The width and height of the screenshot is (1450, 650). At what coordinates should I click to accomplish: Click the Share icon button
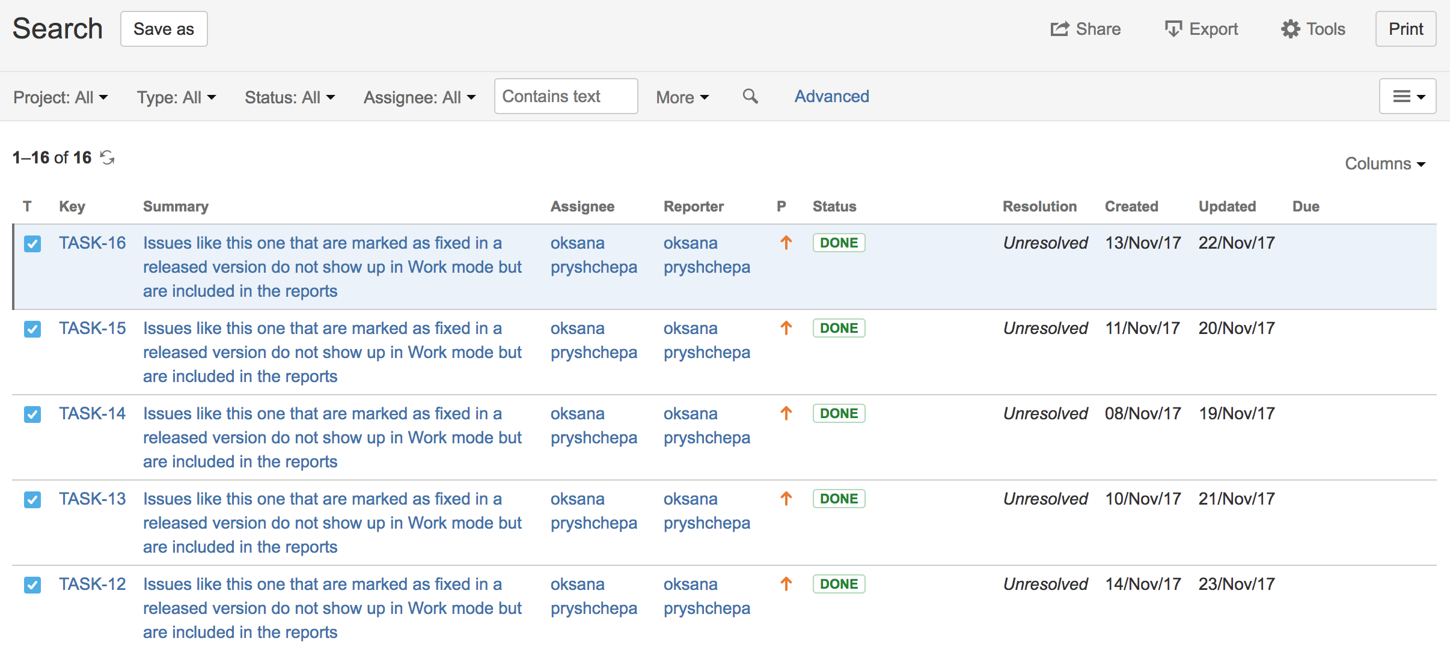tap(1085, 29)
